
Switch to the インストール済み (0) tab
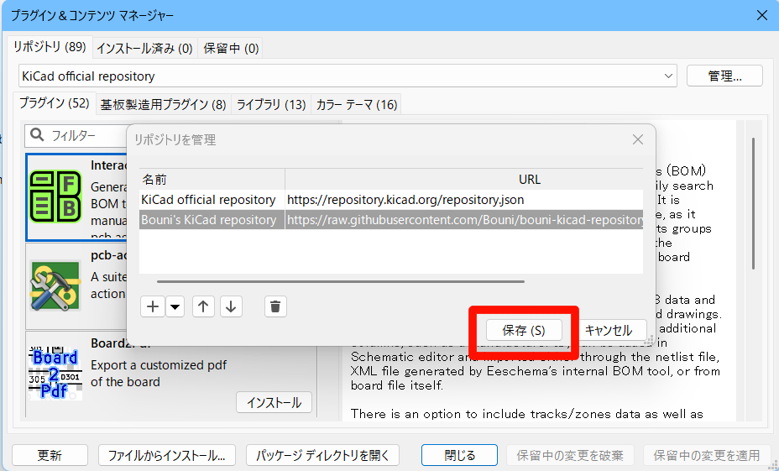tap(144, 48)
